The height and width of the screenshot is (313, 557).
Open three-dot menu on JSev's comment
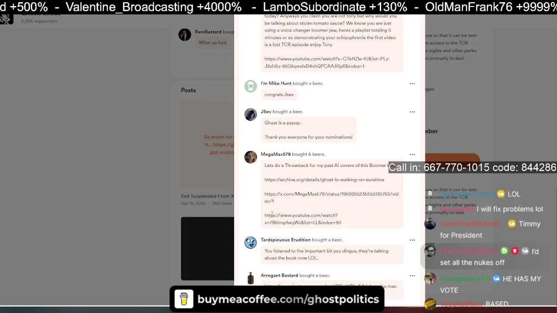point(412,112)
